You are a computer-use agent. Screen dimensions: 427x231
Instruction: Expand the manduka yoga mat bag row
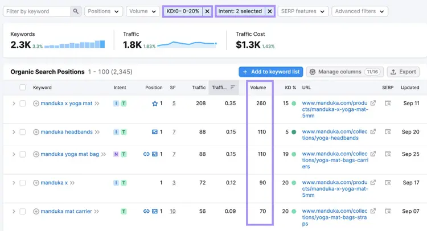(14, 154)
